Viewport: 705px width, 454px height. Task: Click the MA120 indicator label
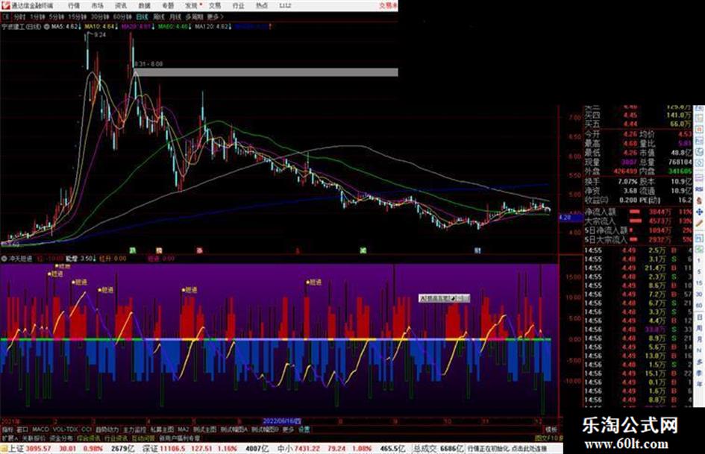click(212, 27)
